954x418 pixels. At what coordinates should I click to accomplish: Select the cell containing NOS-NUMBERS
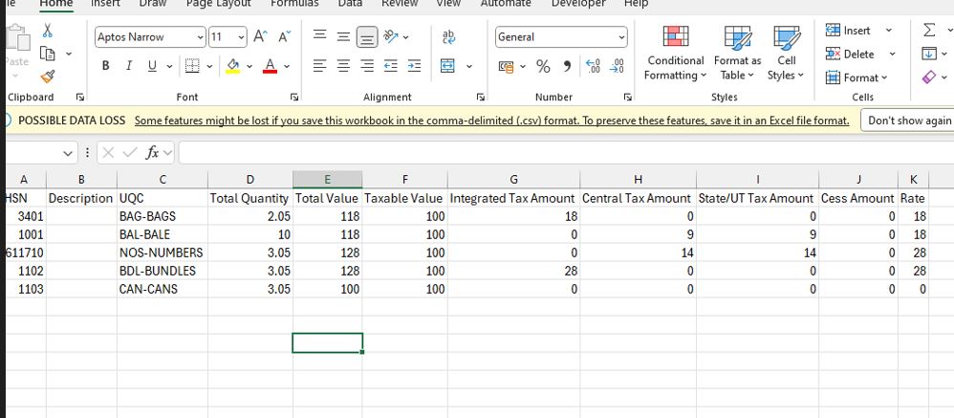point(161,253)
